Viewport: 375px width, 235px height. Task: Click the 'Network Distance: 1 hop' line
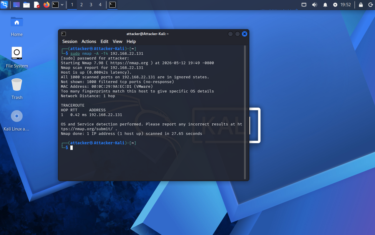coord(88,96)
